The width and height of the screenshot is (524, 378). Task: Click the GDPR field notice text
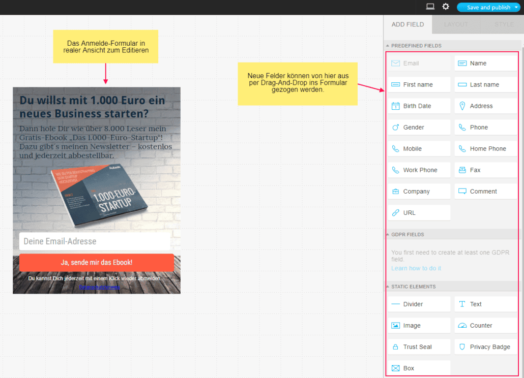coord(450,256)
